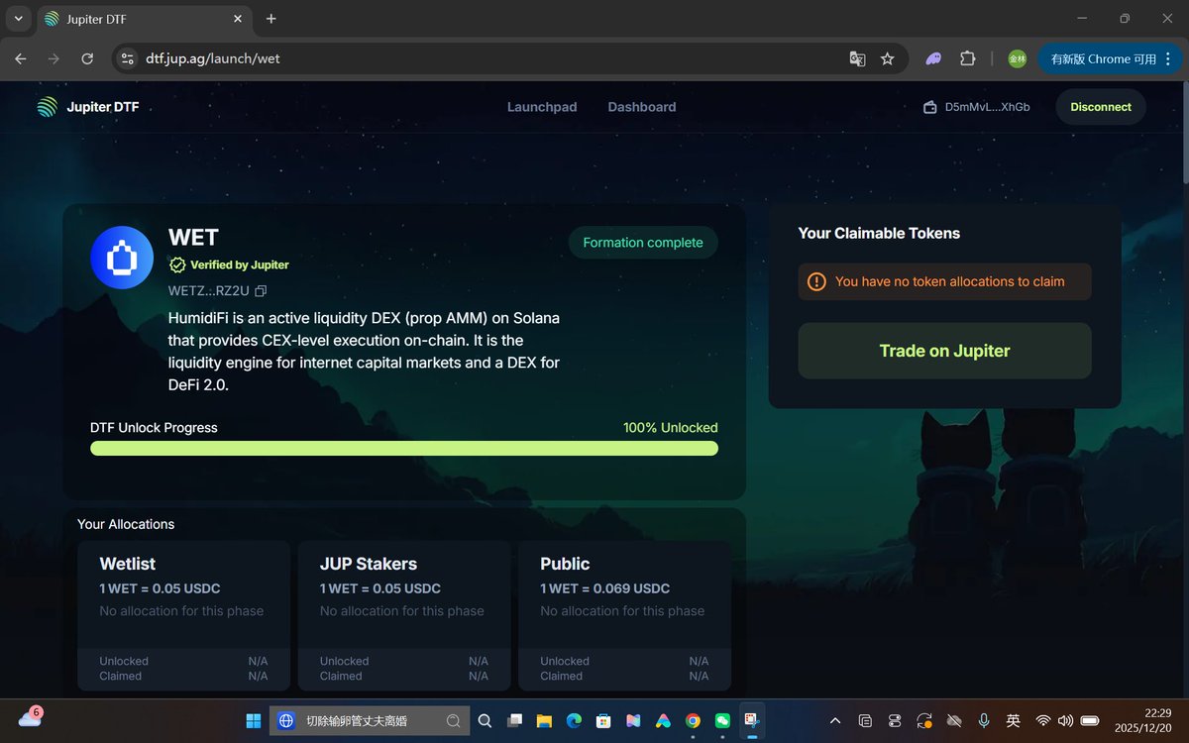
Task: Click the Verified by Jupiter badge icon
Action: coord(177,265)
